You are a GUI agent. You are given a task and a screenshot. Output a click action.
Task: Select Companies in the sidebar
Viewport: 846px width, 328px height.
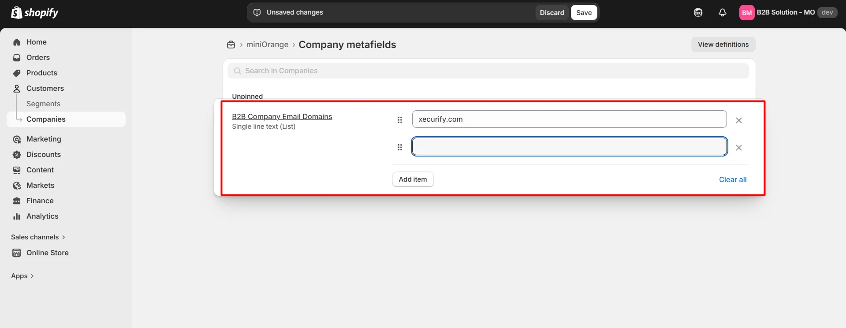click(x=66, y=119)
